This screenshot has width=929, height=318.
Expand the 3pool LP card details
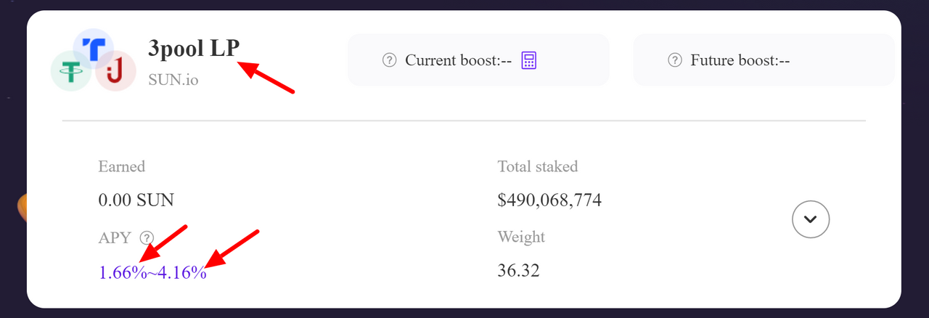pyautogui.click(x=811, y=219)
